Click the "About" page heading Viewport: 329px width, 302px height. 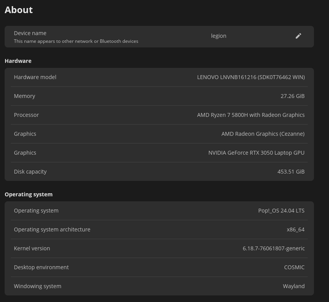[x=19, y=10]
